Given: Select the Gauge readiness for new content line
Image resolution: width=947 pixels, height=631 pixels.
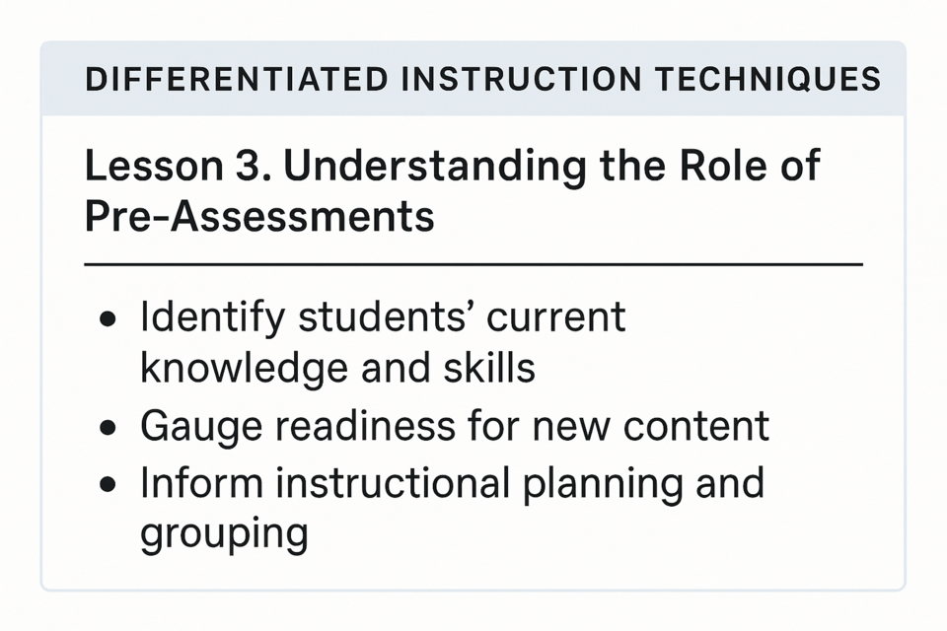Looking at the screenshot, I should [x=455, y=426].
